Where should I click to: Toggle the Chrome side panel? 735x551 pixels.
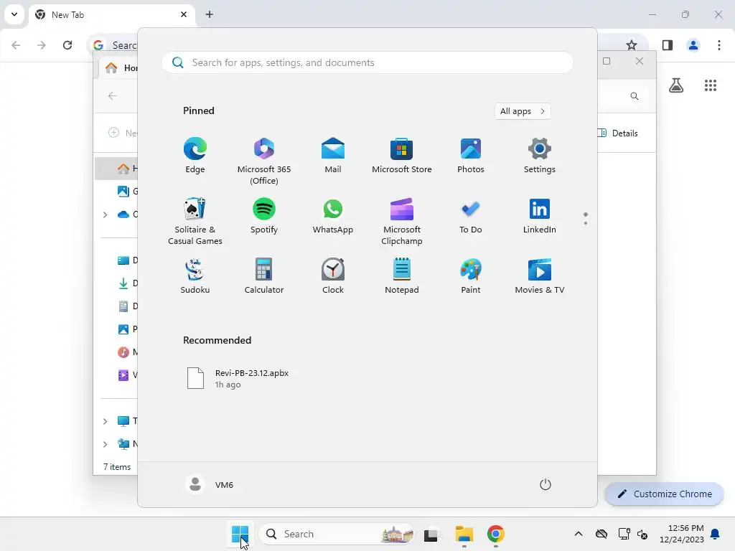(668, 45)
